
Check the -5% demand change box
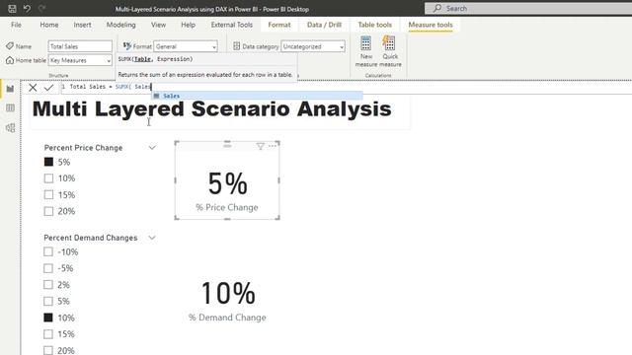pyautogui.click(x=48, y=268)
